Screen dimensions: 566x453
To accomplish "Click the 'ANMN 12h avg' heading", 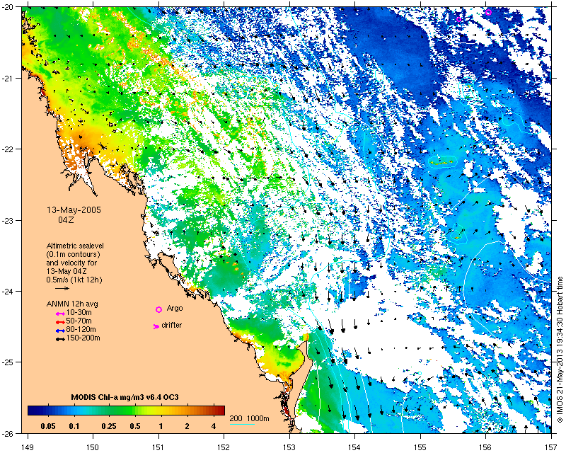I will pos(72,304).
